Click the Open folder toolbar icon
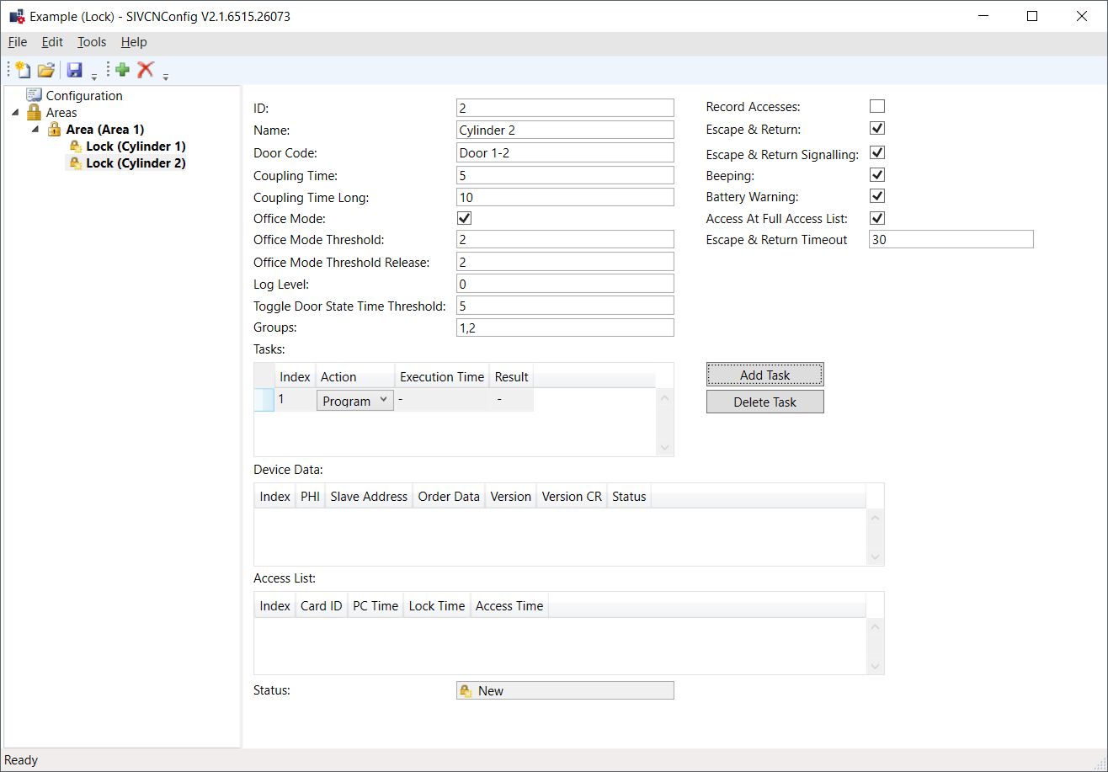Screen dimensions: 1108x772 point(45,70)
